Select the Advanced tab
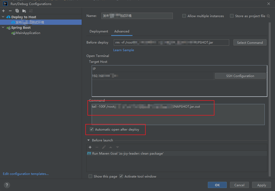Viewport: 275px width, 191px height. click(122, 31)
